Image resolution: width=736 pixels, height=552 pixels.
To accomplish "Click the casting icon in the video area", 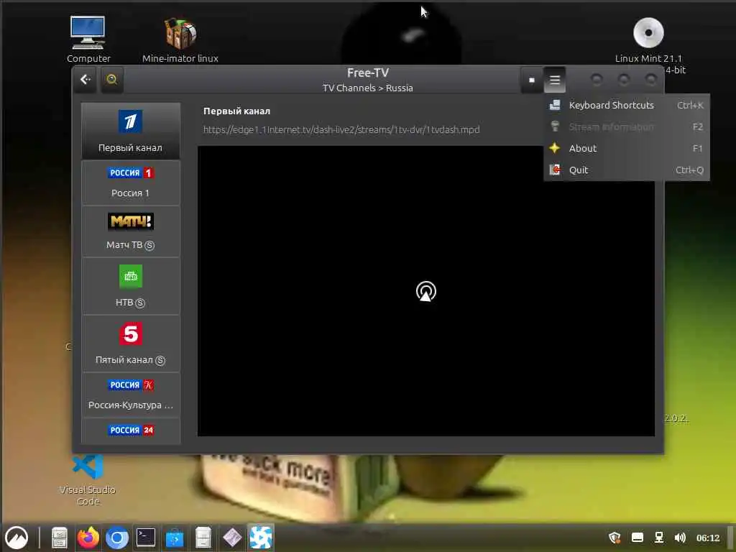I will [x=425, y=291].
